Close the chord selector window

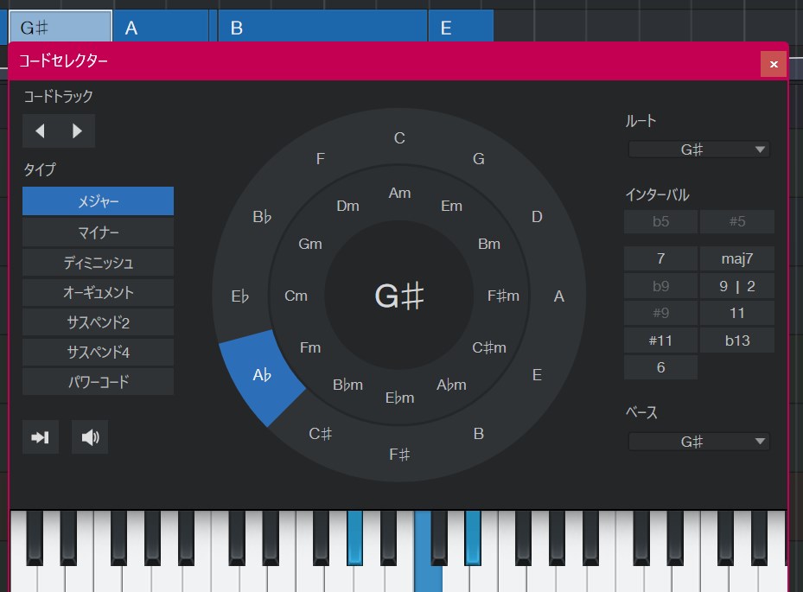click(x=773, y=64)
